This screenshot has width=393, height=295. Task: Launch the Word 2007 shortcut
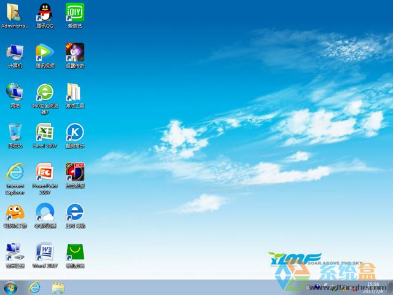(44, 252)
